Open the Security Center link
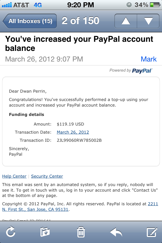This screenshot has height=243, width=162. point(47,176)
